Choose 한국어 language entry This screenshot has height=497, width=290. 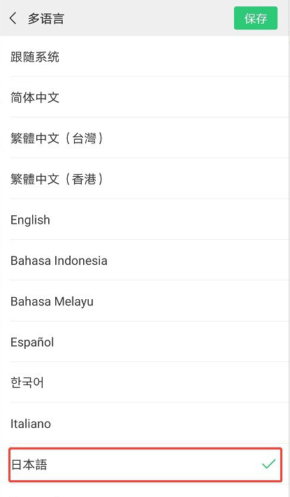pos(144,382)
